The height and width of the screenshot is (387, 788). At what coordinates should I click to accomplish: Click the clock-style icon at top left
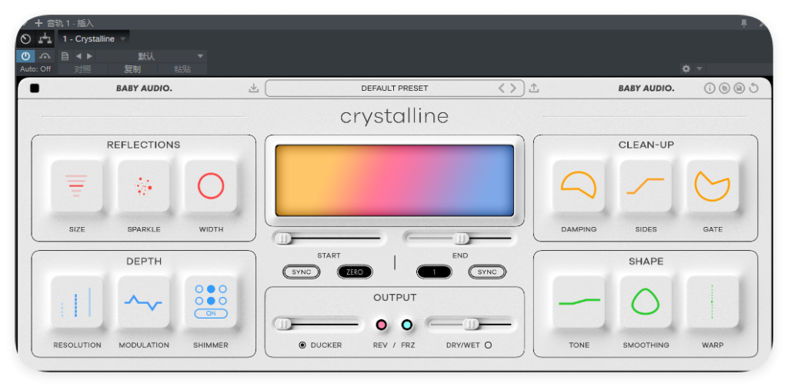click(x=25, y=38)
